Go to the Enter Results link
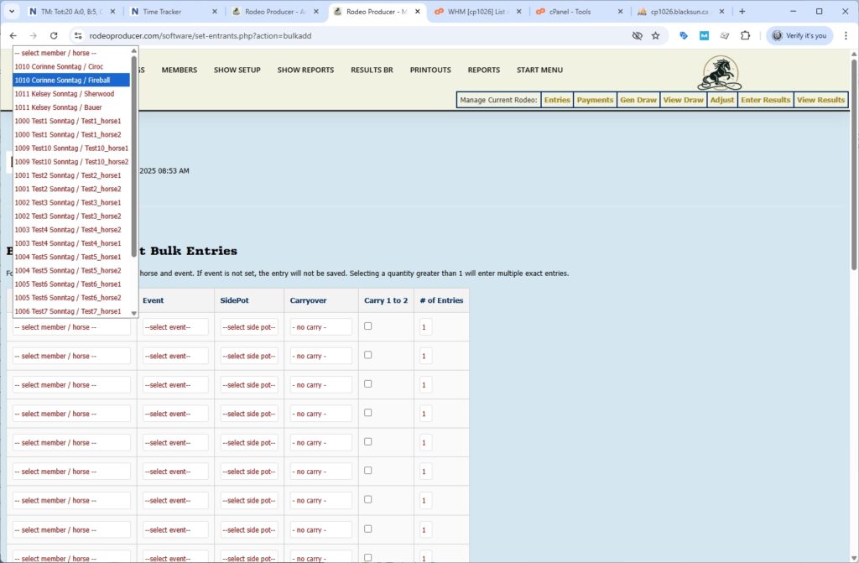This screenshot has height=563, width=859. coord(764,100)
